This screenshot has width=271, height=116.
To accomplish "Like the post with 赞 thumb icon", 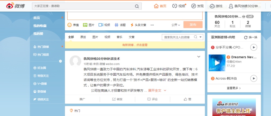I will [x=186, y=99].
